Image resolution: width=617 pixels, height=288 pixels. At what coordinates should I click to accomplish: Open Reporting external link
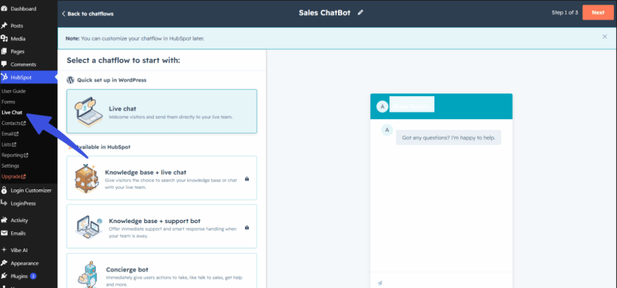14,155
